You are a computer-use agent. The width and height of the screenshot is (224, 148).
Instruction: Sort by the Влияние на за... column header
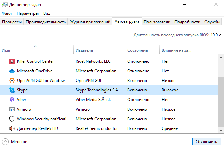click(177, 50)
